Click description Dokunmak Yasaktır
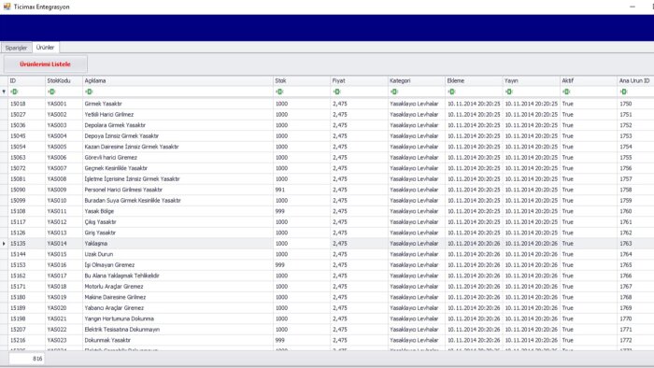 107,341
